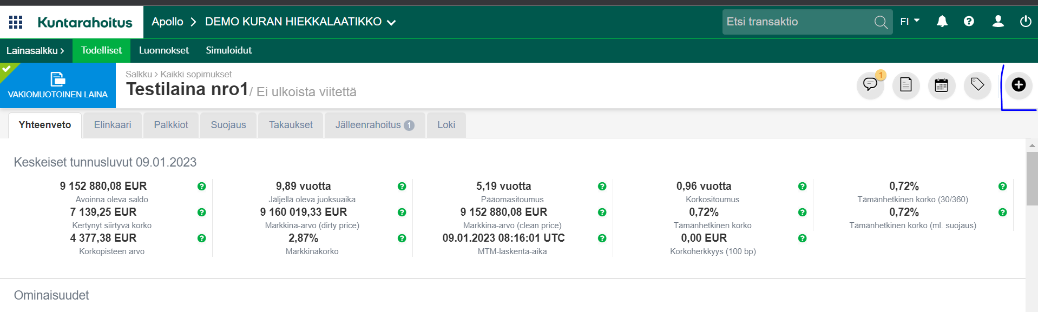Open the app launcher grid icon

pyautogui.click(x=16, y=22)
